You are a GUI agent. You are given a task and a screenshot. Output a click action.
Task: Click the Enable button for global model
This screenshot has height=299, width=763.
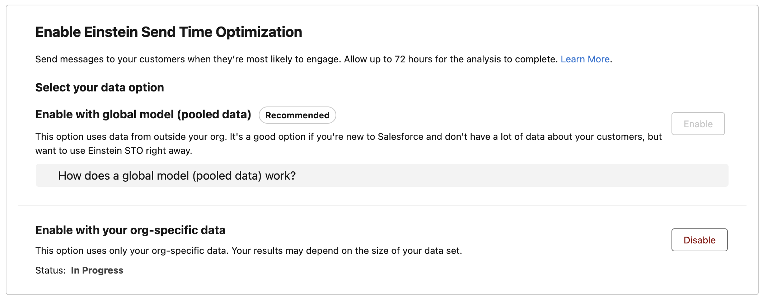tap(698, 124)
